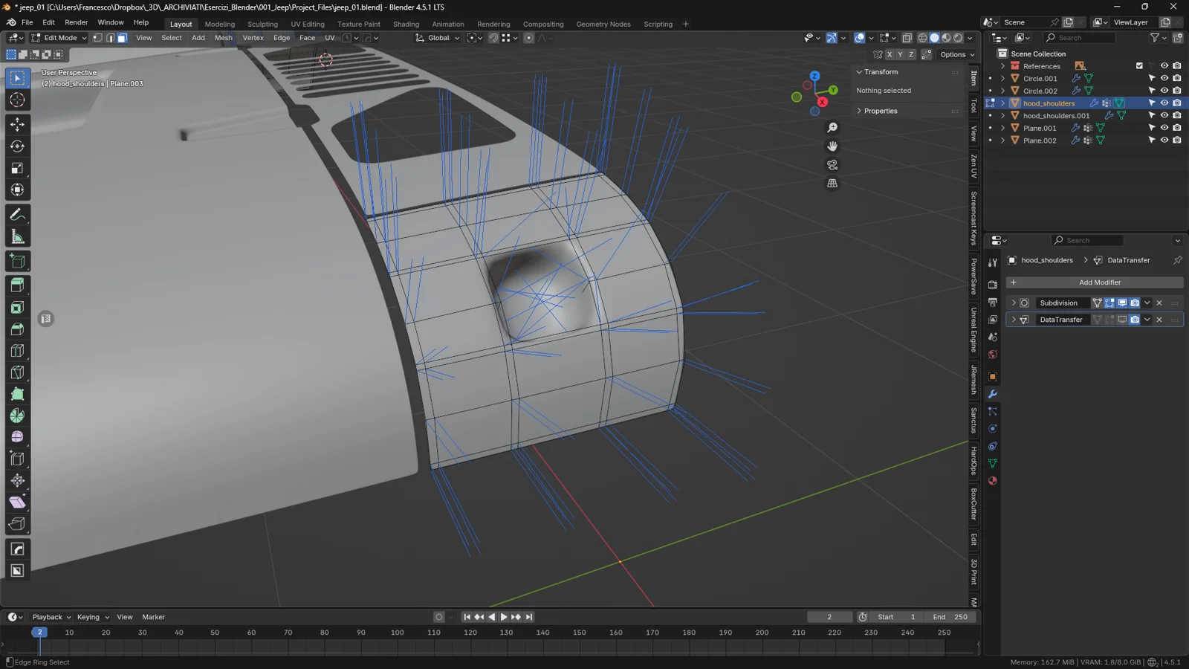Toggle X-ray display in header

click(907, 38)
